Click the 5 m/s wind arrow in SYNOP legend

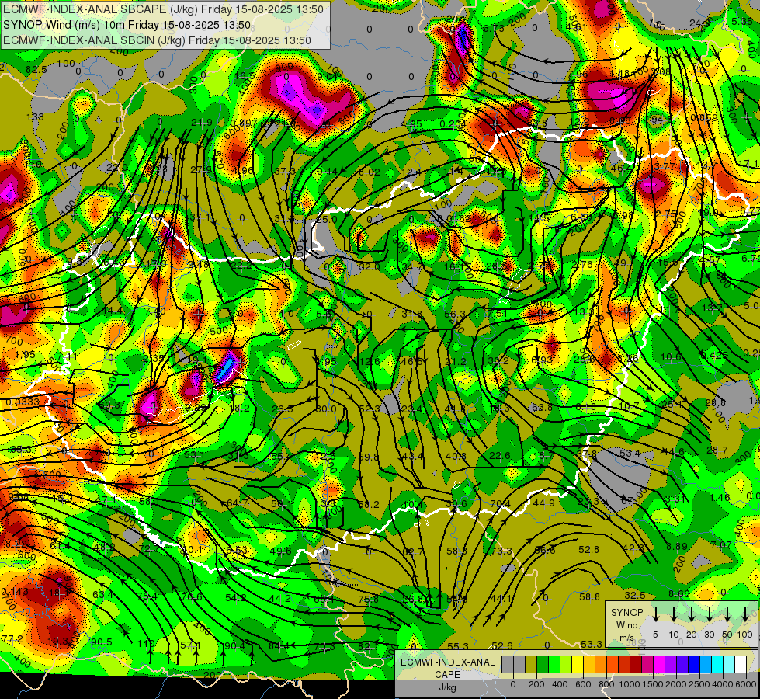click(x=656, y=614)
